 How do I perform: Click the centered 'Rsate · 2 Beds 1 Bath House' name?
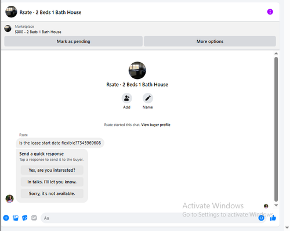(x=137, y=85)
